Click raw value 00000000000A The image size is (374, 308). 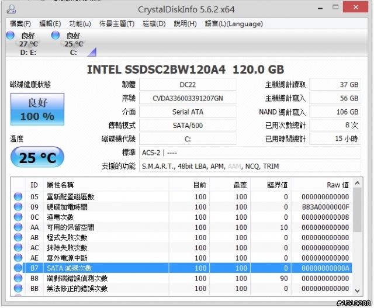pos(325,268)
